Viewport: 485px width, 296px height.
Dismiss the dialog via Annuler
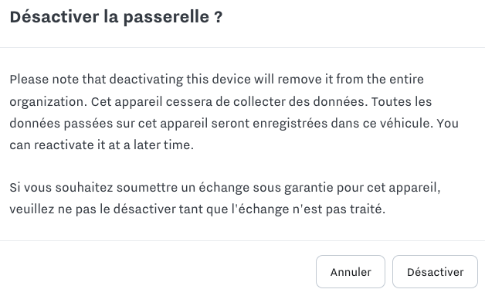pyautogui.click(x=351, y=272)
